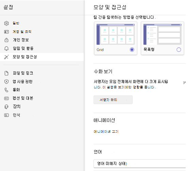Click the 애니메이션 section heading
Image resolution: width=188 pixels, height=171 pixels.
pyautogui.click(x=104, y=120)
